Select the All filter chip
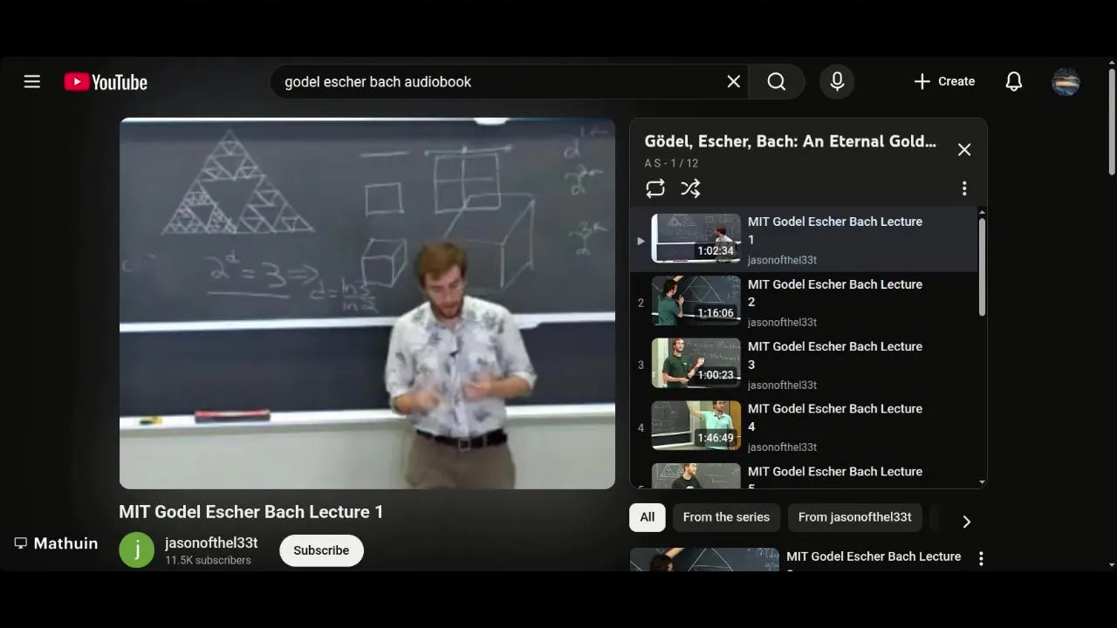 tap(648, 517)
